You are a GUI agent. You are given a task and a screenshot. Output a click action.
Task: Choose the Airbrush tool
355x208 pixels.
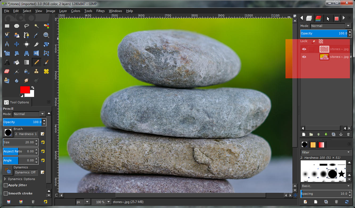(17, 71)
